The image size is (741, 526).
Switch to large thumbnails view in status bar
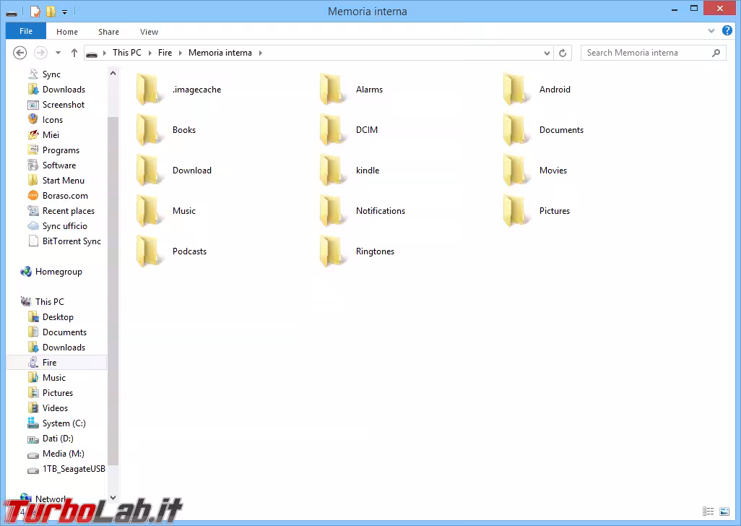pos(723,512)
